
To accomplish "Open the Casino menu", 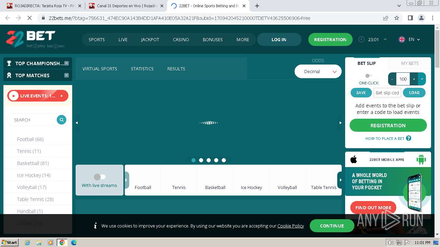I will point(181,39).
